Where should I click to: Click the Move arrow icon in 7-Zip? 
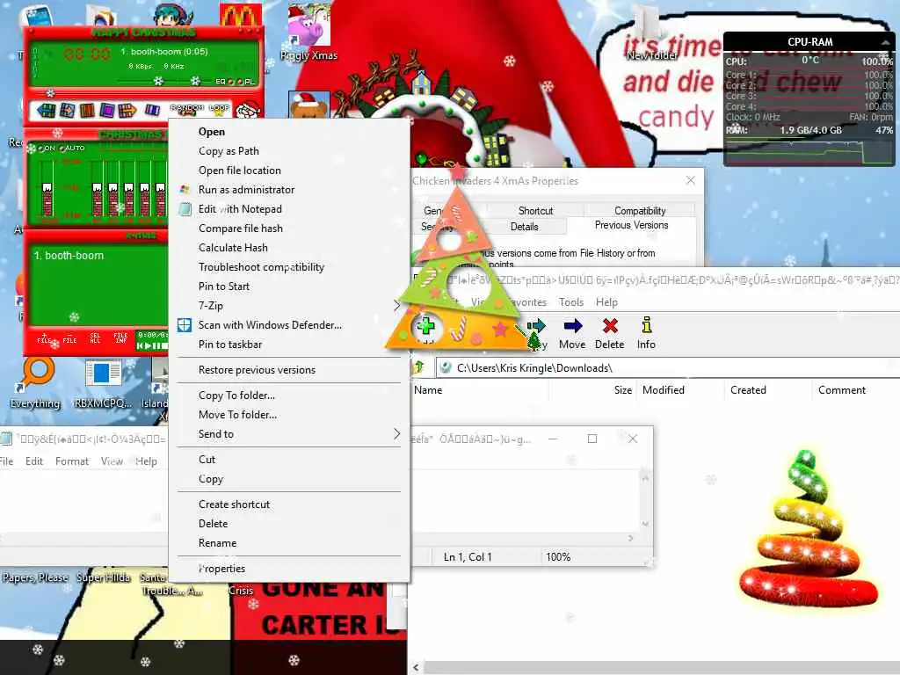pos(572,326)
